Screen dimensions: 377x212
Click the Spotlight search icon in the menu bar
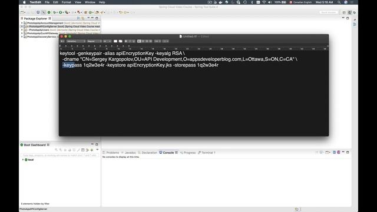[339, 2]
